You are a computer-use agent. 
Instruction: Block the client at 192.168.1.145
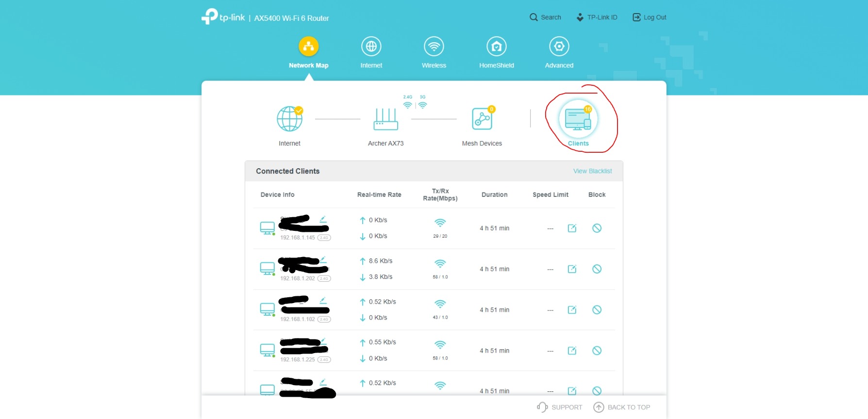597,228
